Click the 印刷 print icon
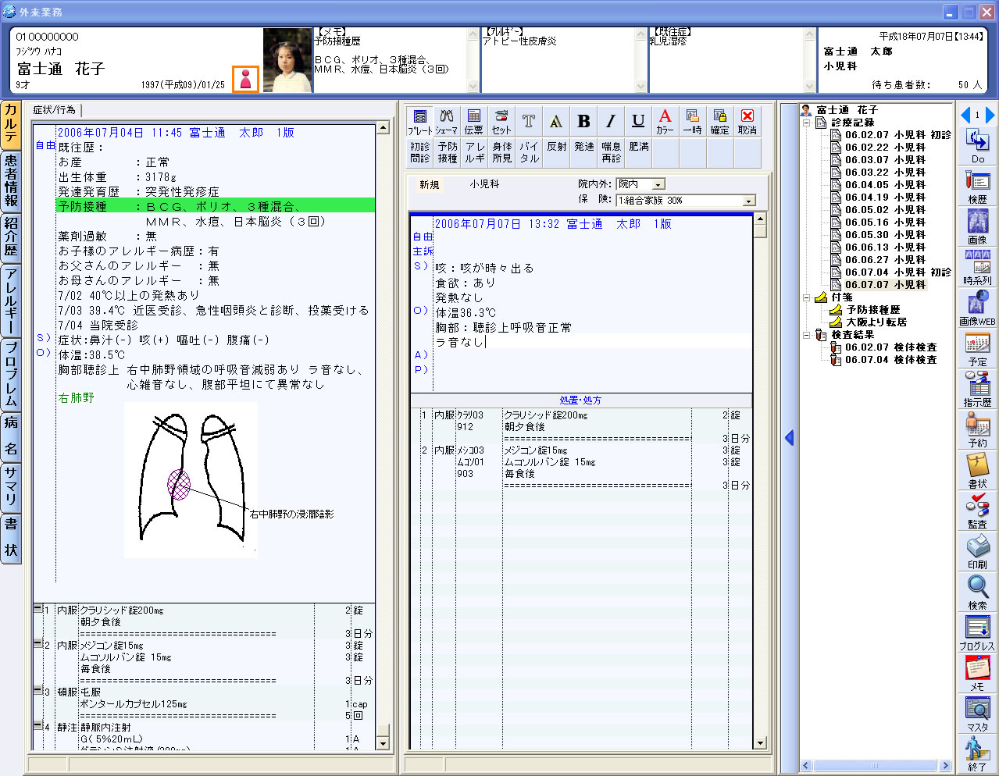999x776 pixels. click(977, 551)
